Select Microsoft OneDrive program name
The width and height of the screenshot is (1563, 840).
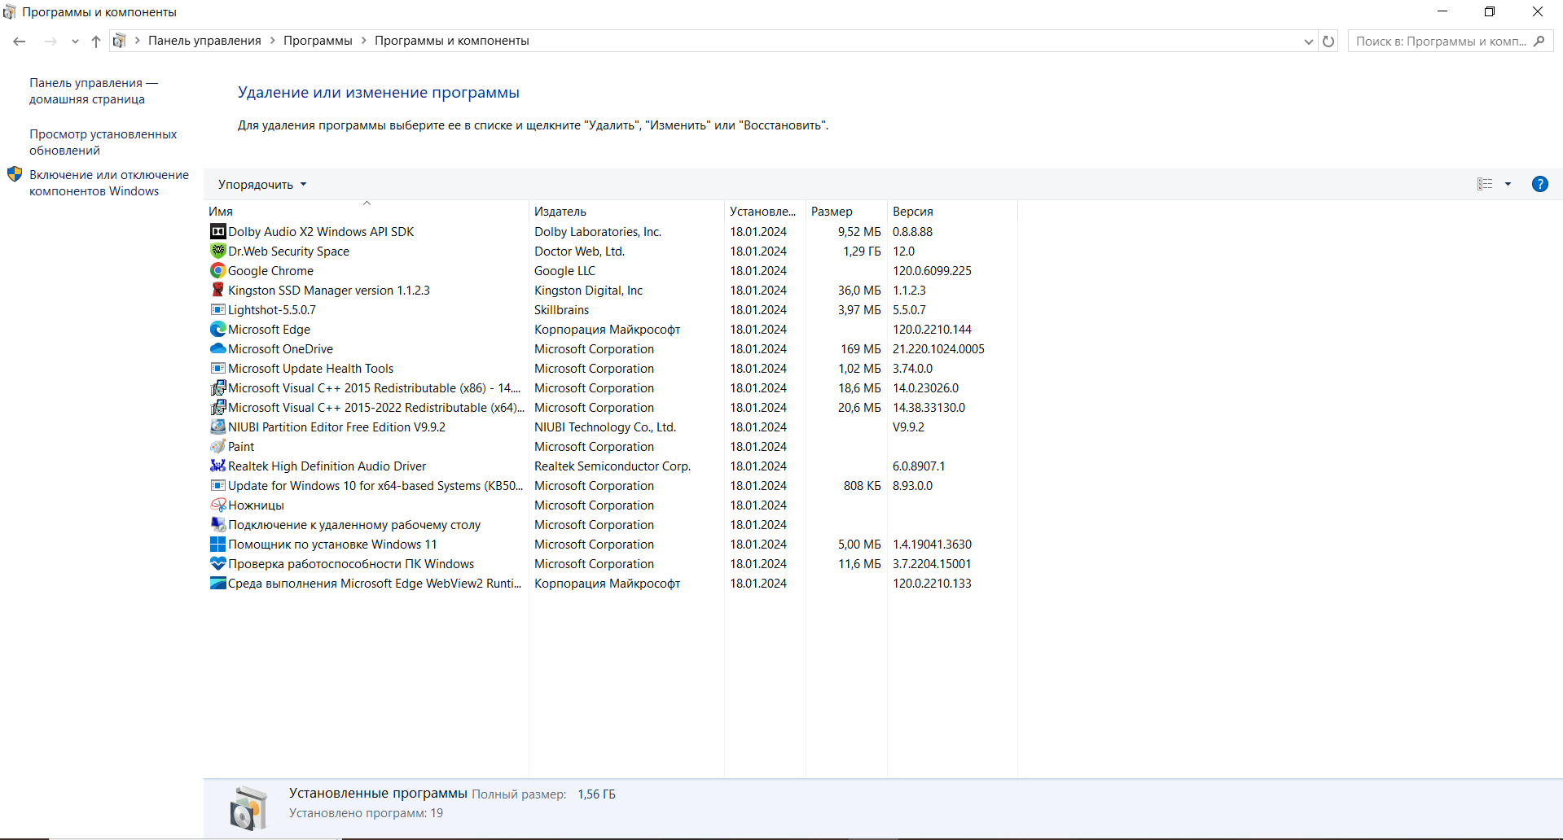(280, 349)
